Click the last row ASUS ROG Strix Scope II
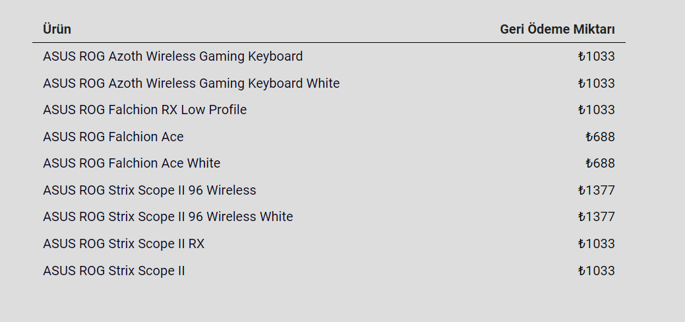The height and width of the screenshot is (322, 685). click(114, 271)
